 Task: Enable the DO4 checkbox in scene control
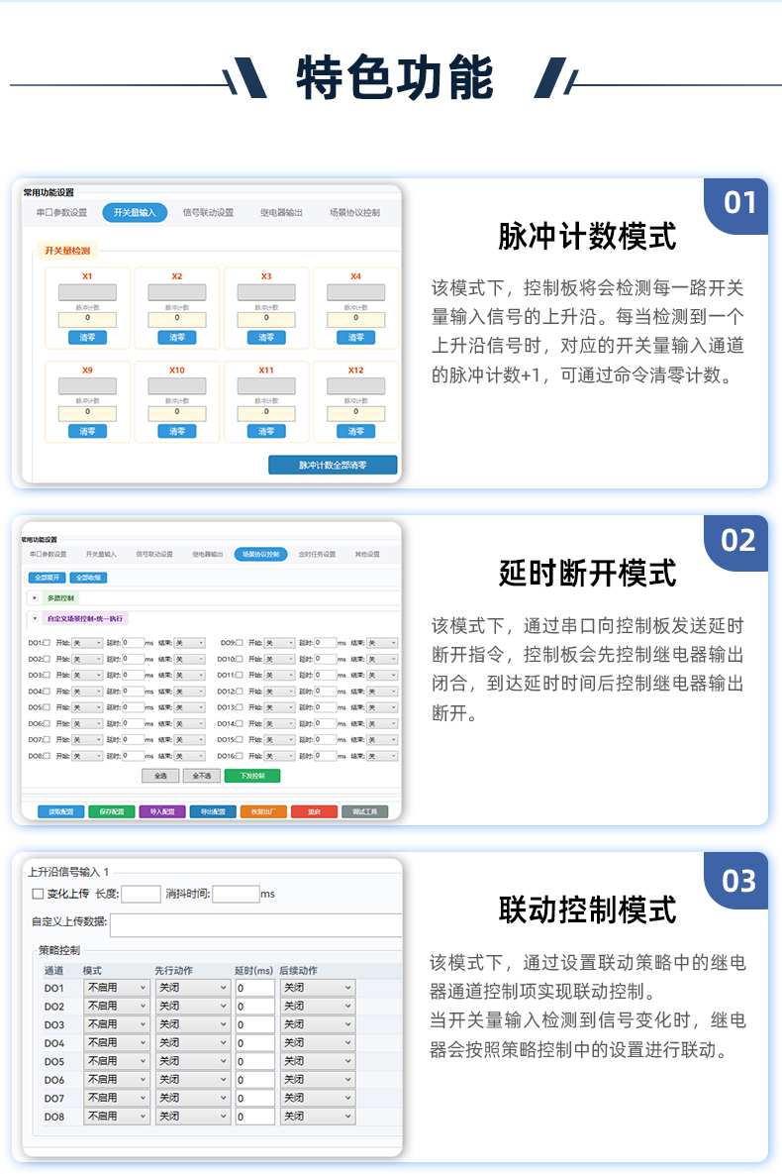coord(48,692)
